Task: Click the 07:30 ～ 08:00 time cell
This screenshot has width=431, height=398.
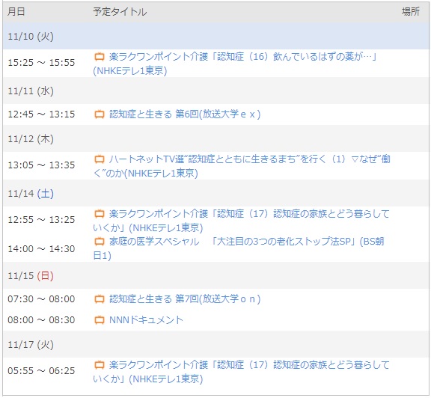Action: (41, 299)
